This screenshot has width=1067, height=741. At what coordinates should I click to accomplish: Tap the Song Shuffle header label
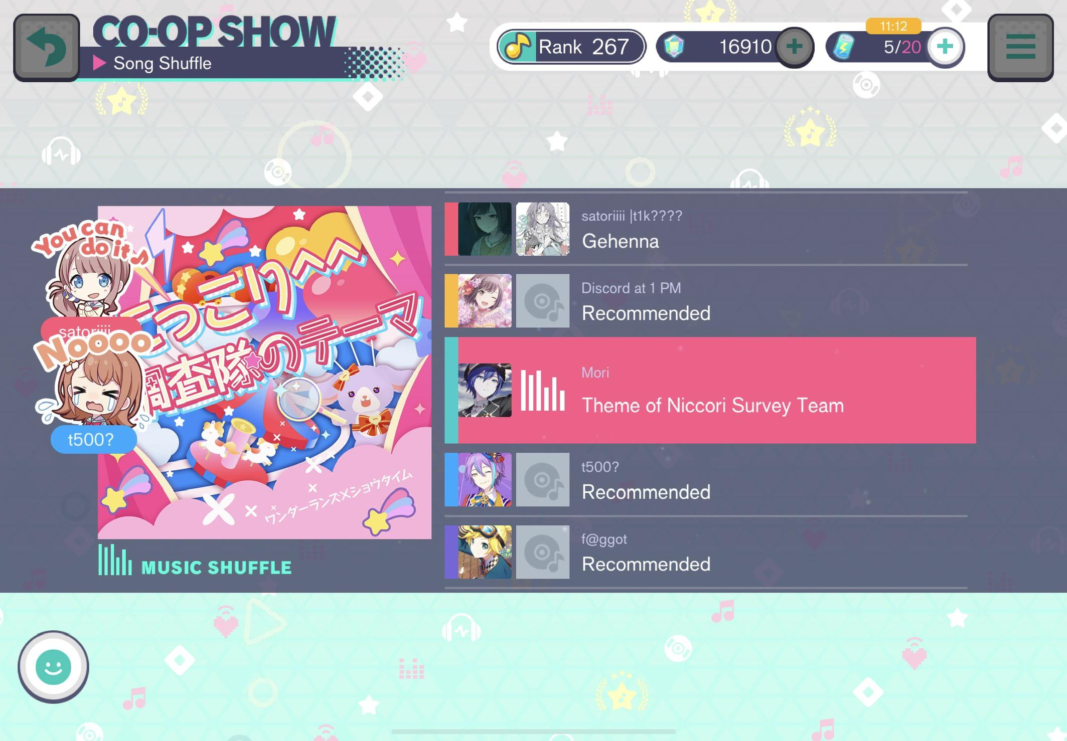coord(162,63)
